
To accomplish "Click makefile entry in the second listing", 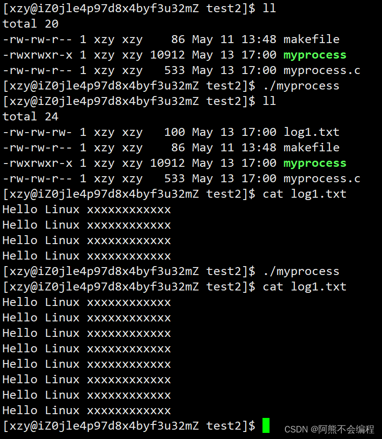I will (x=311, y=148).
